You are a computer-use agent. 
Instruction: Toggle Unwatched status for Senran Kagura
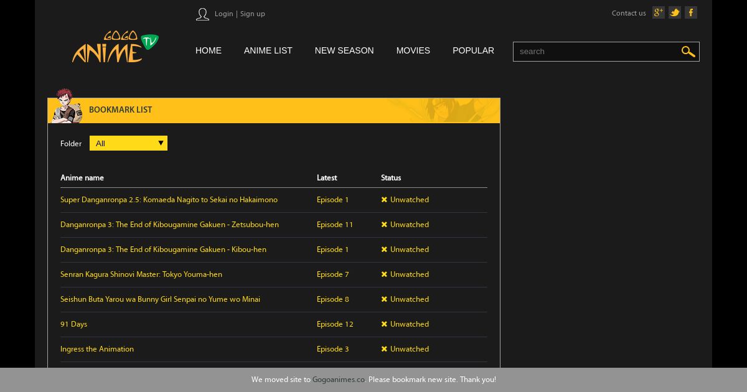410,274
